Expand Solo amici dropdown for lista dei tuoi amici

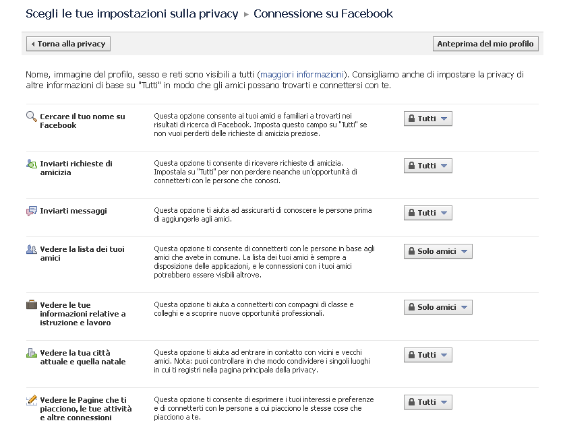point(438,251)
